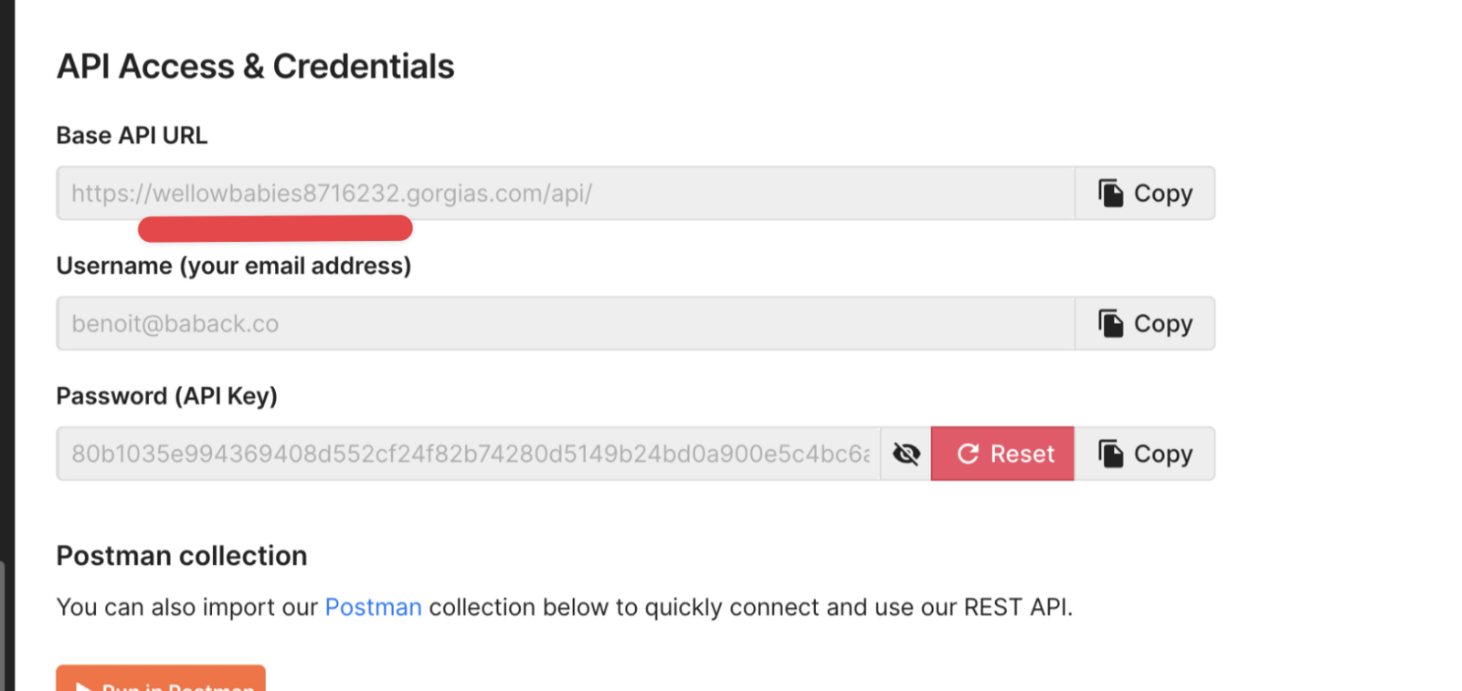Screen dimensions: 1462x691
Task: Copy the username email address
Action: pos(1145,323)
